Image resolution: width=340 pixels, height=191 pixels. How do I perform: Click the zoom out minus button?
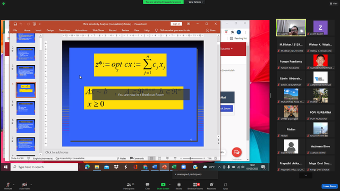pos(181,158)
